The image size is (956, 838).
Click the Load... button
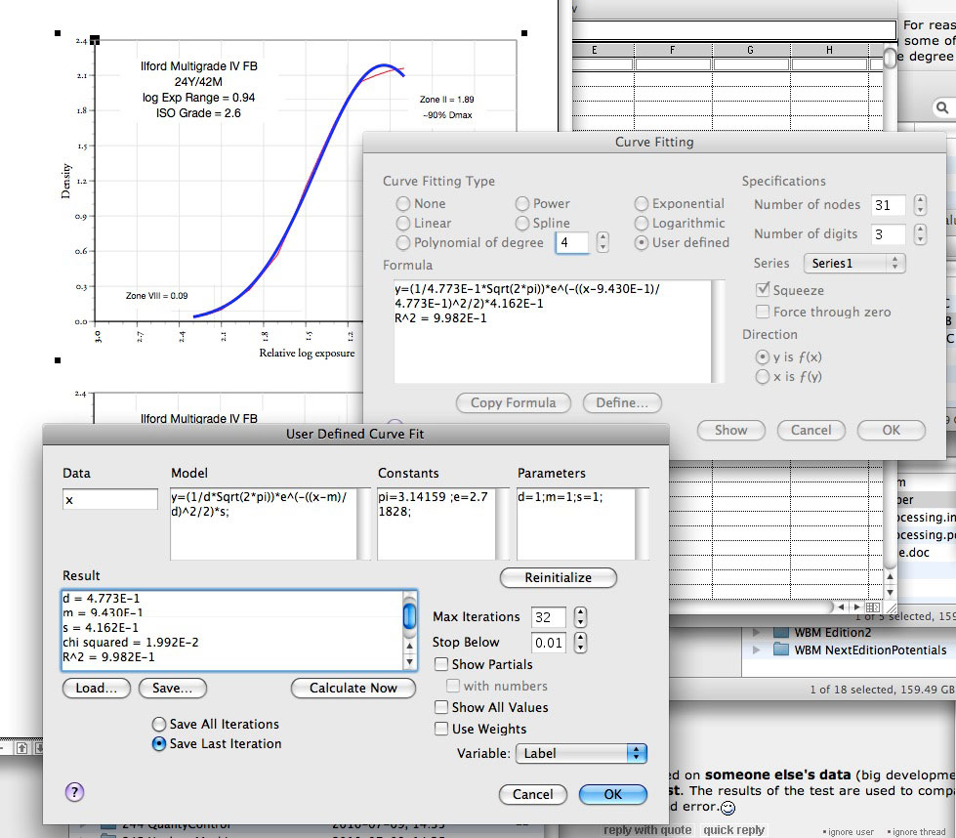coord(97,688)
